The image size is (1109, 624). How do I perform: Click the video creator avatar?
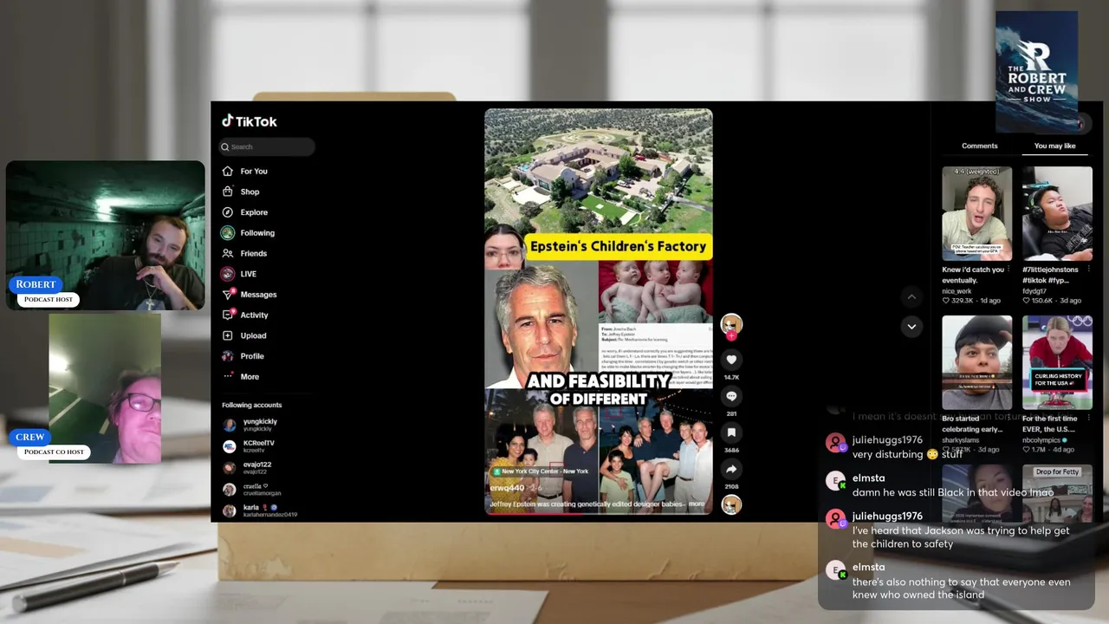tap(731, 324)
